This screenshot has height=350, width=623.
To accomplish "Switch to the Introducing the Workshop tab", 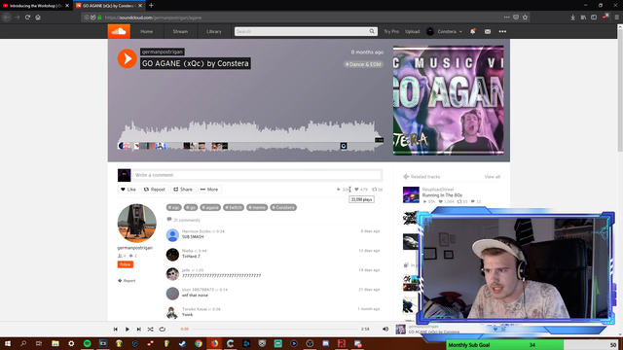I will [36, 6].
